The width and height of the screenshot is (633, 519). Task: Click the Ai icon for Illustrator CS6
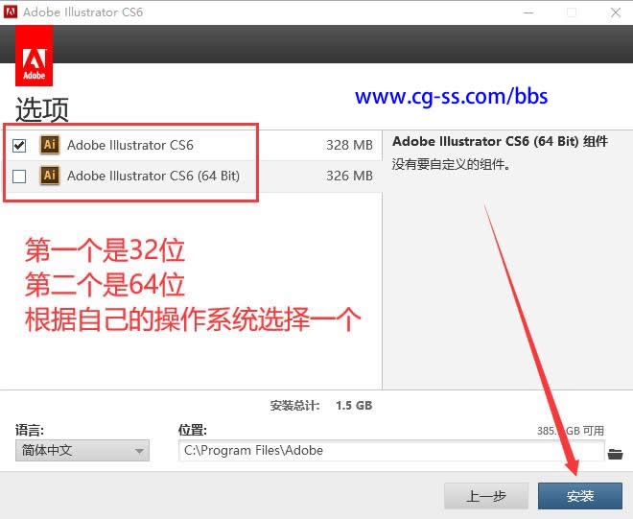click(x=50, y=145)
